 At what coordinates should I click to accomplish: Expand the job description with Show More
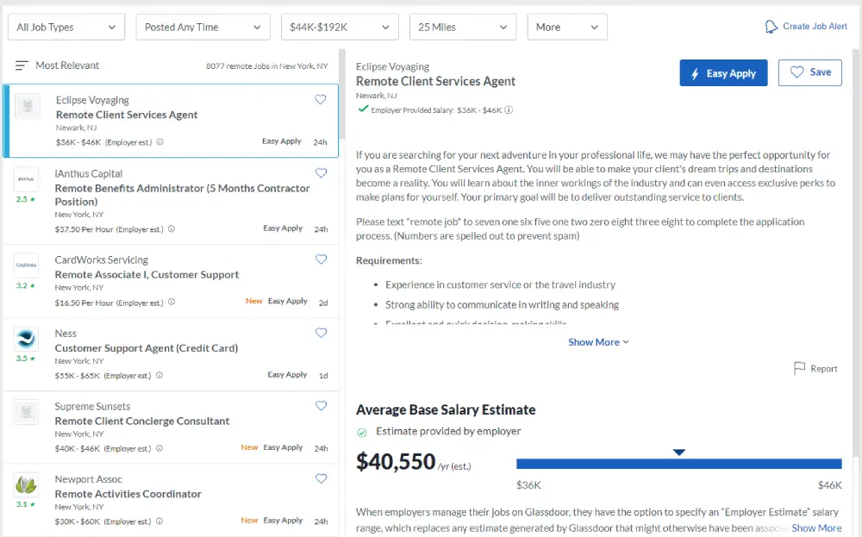(598, 342)
